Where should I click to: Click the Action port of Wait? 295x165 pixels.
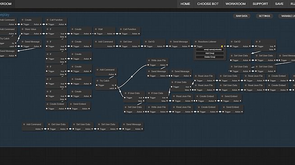pyautogui.click(x=114, y=34)
